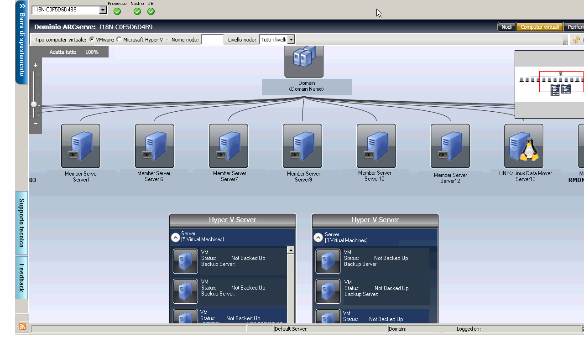
Task: Select the Member Server Server1 icon
Action: [81, 146]
